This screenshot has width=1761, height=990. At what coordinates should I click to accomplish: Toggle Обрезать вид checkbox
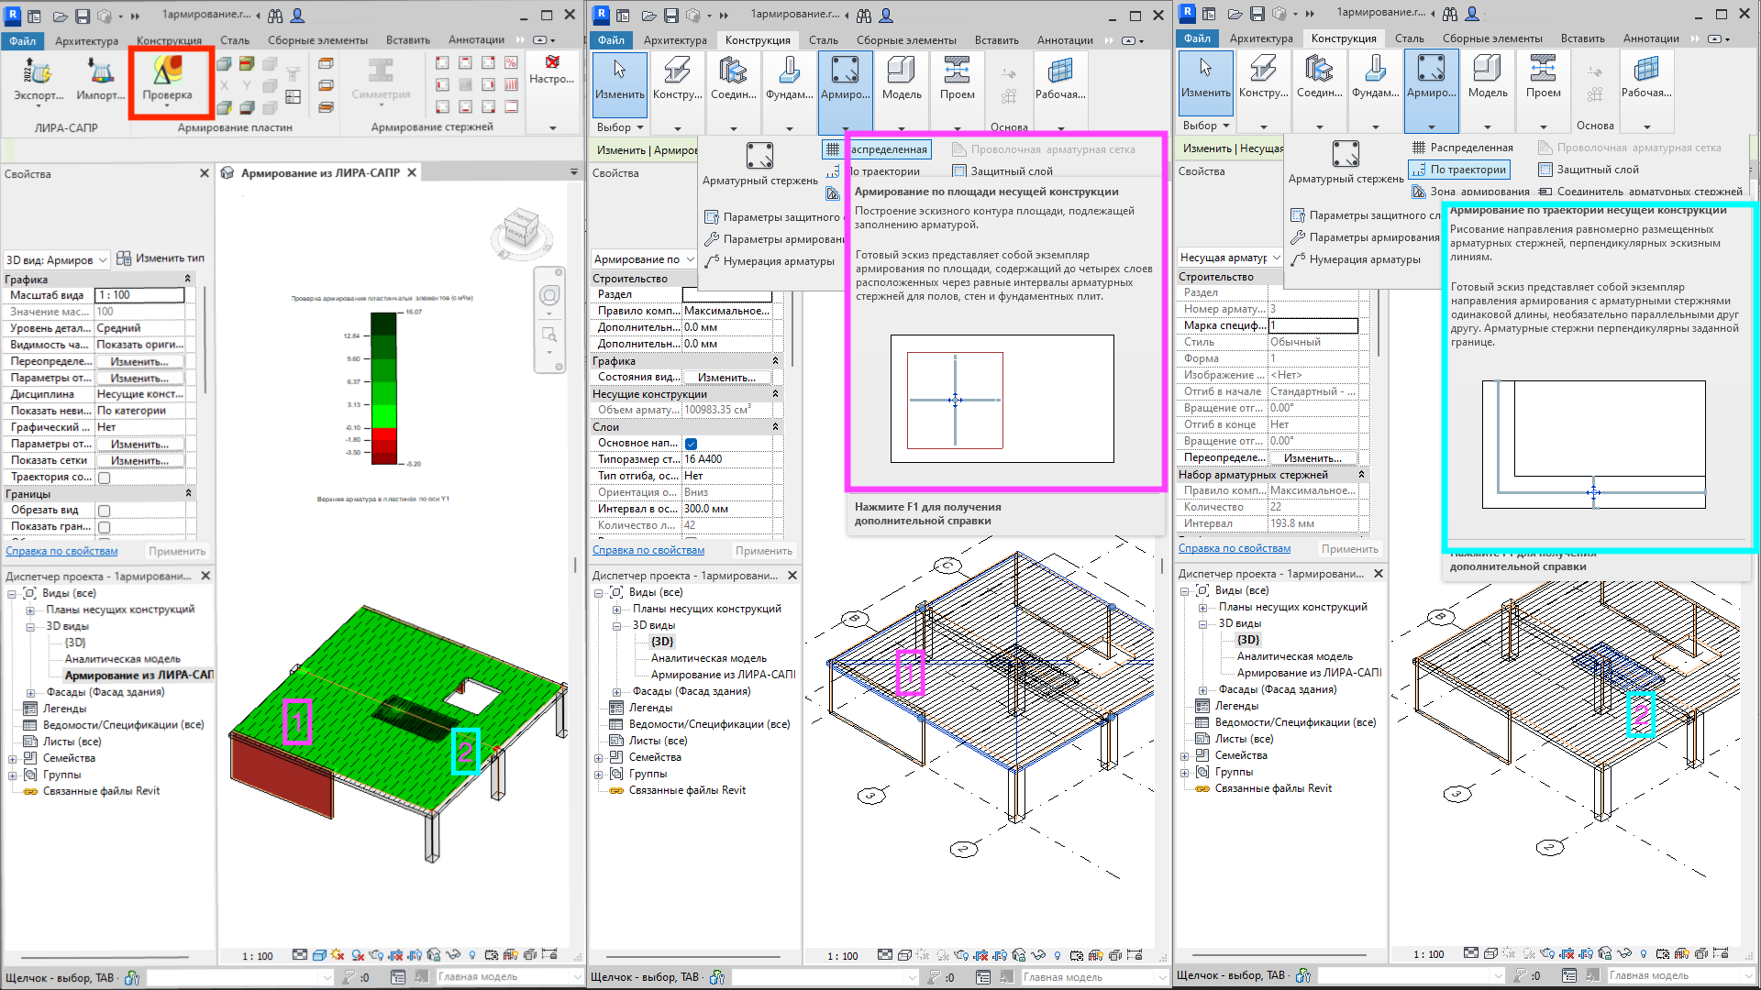(105, 511)
